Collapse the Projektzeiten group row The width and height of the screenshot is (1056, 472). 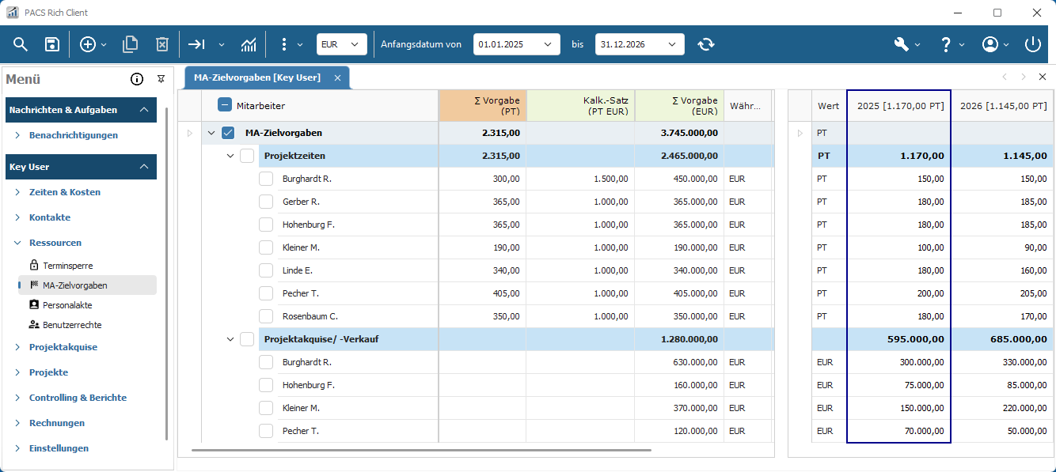pyautogui.click(x=230, y=156)
